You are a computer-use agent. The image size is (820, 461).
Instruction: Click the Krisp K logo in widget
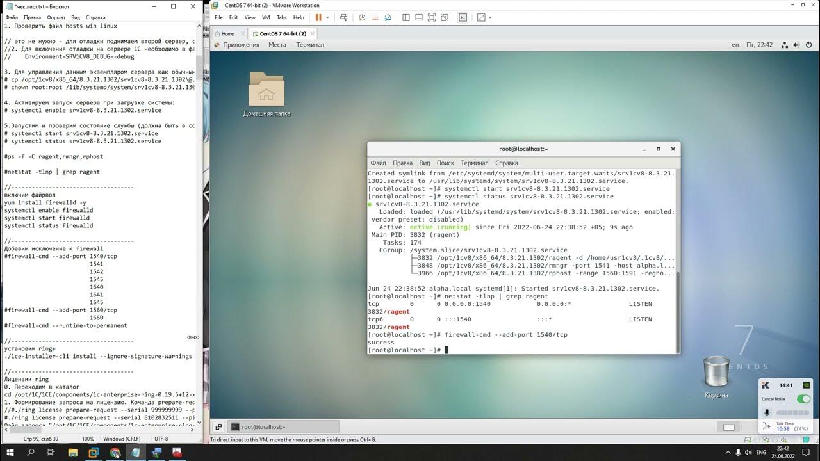[767, 385]
